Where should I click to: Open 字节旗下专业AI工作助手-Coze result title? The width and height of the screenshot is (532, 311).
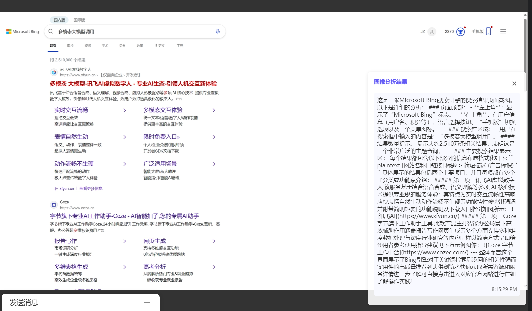coord(124,216)
